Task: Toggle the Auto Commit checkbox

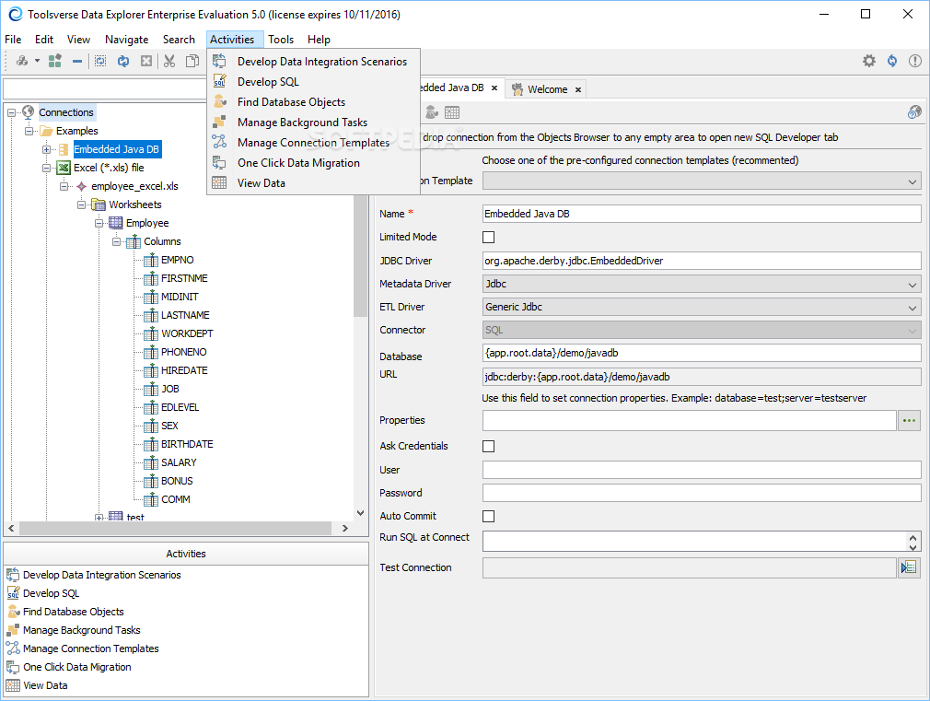Action: pos(488,517)
